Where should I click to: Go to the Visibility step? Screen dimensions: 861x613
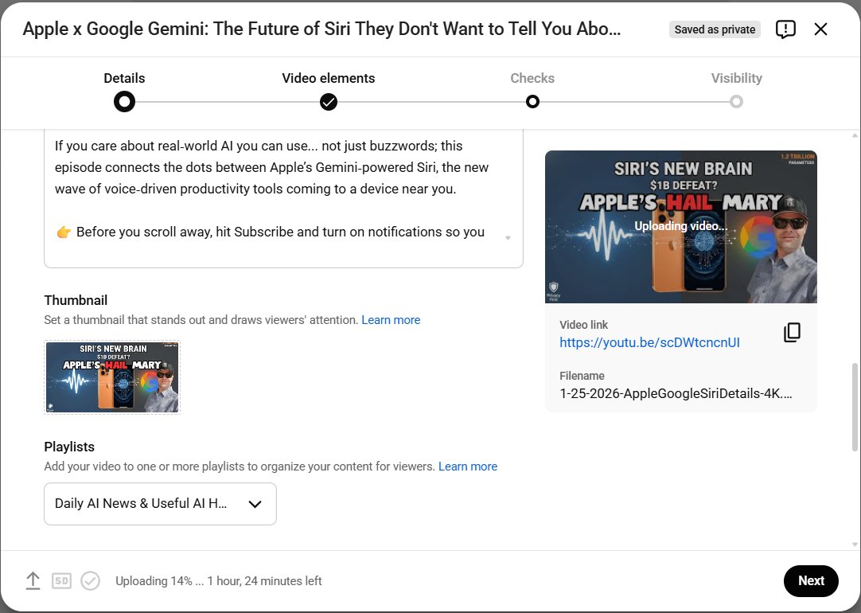click(736, 78)
